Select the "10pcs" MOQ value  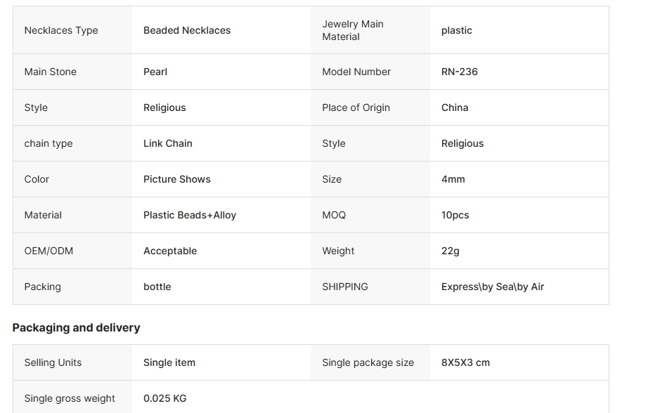click(x=455, y=215)
